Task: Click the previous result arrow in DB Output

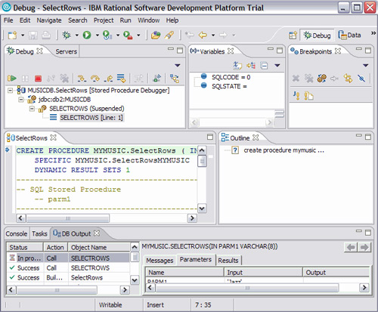Action: tap(351, 248)
